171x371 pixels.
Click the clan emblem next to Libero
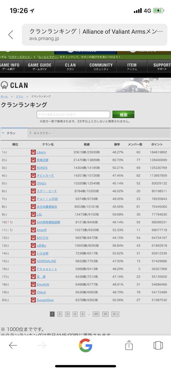coord(33,152)
